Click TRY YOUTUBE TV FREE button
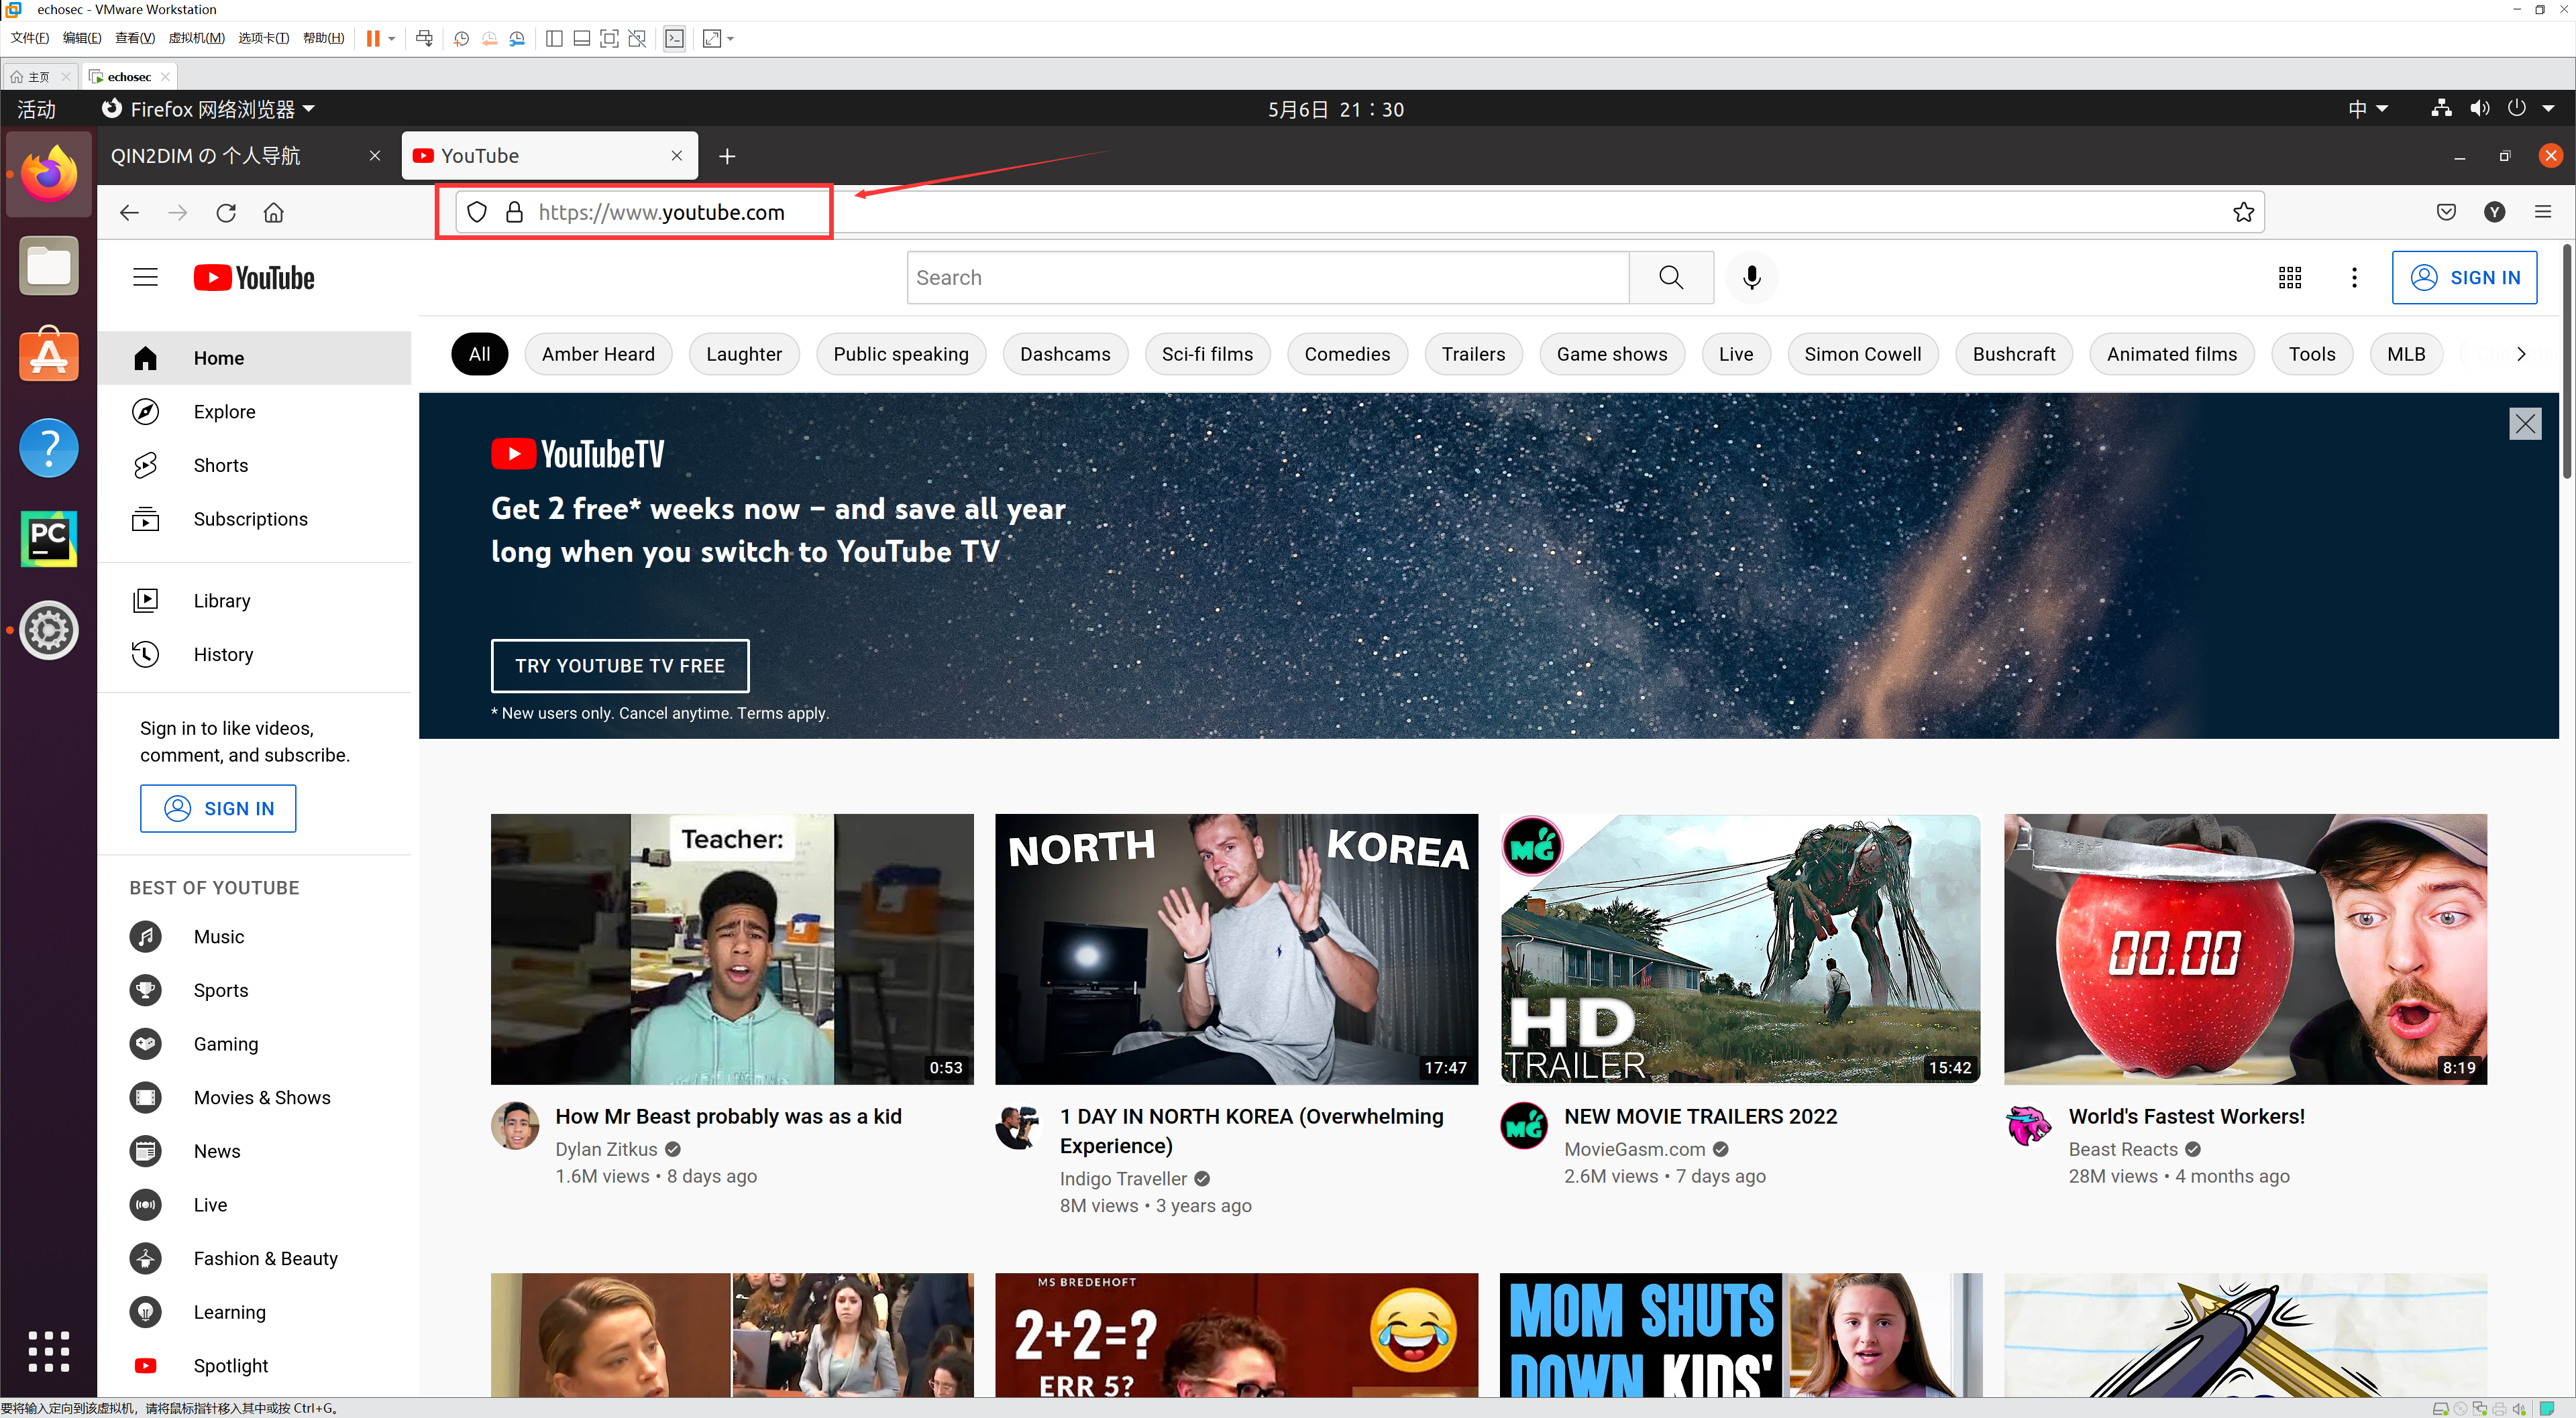The image size is (2576, 1418). (x=620, y=666)
